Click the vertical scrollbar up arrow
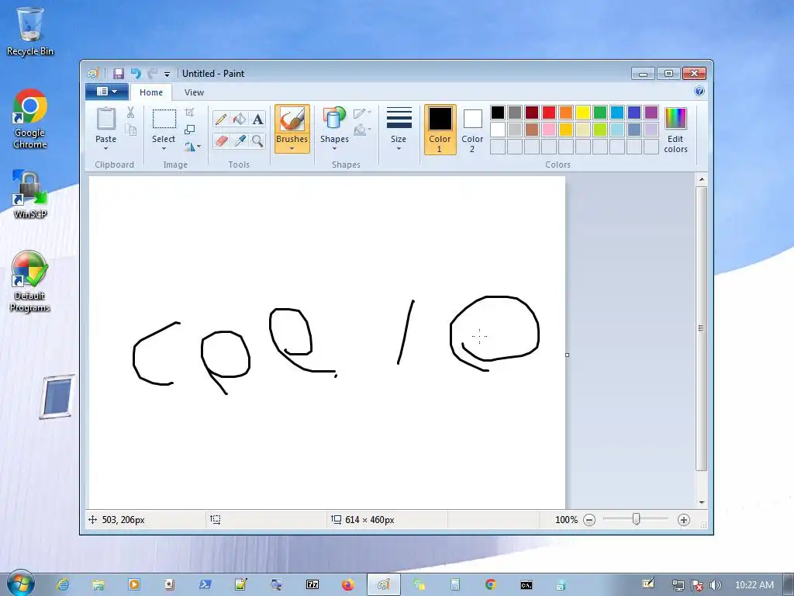Viewport: 794px width, 596px height. 701,179
